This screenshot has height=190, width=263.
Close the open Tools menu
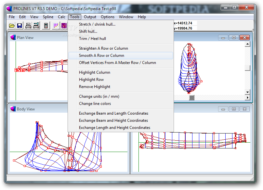pyautogui.click(x=75, y=17)
